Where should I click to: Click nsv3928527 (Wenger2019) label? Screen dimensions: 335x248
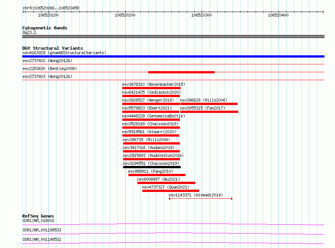pos(148,100)
